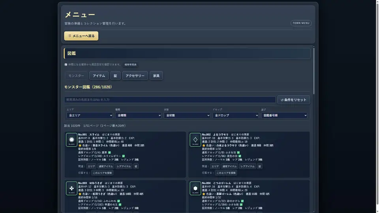The height and width of the screenshot is (213, 379).
Task: Click the green check after 小さな核
Action: (x=241, y=205)
